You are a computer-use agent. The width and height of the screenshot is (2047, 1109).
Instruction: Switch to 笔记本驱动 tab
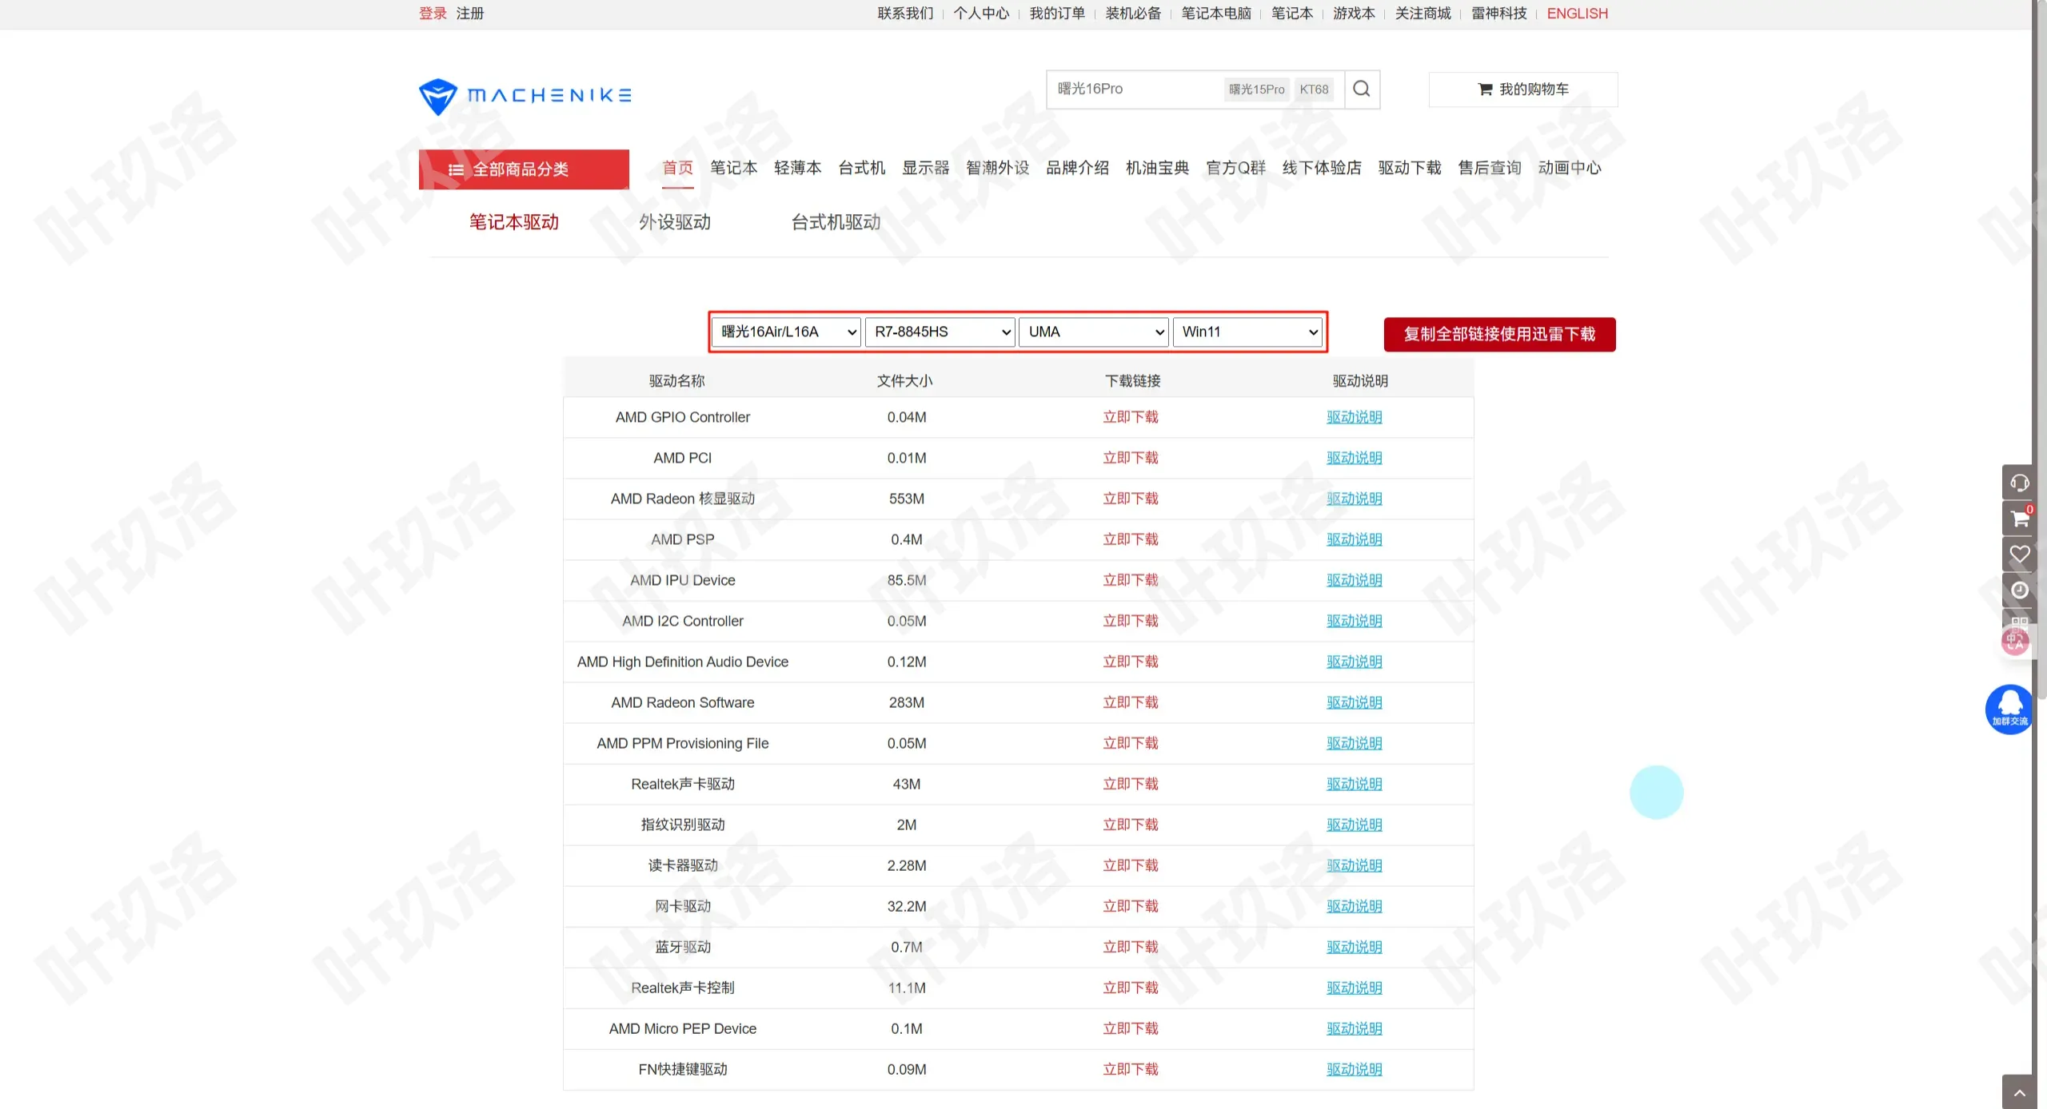click(x=514, y=222)
